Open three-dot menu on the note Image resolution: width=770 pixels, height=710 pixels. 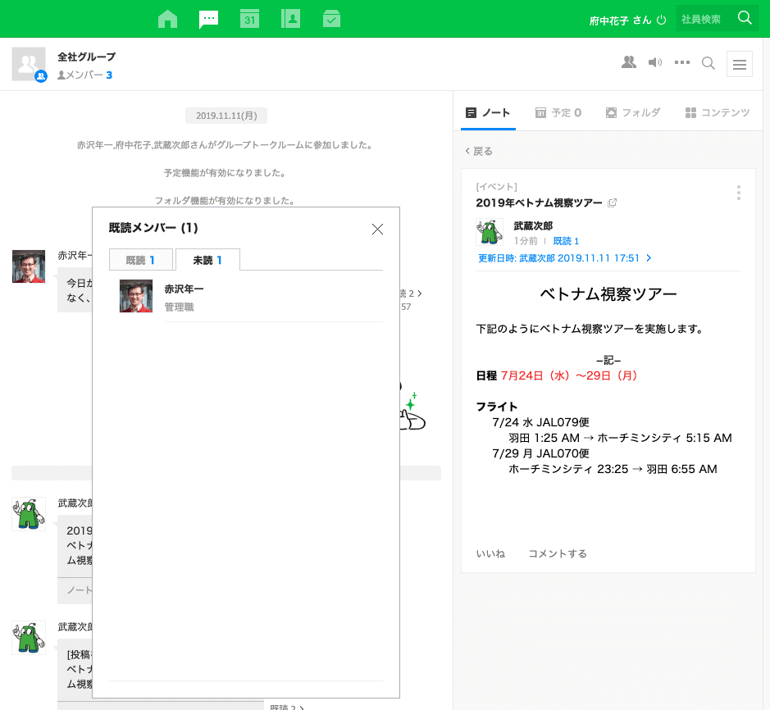click(x=738, y=193)
